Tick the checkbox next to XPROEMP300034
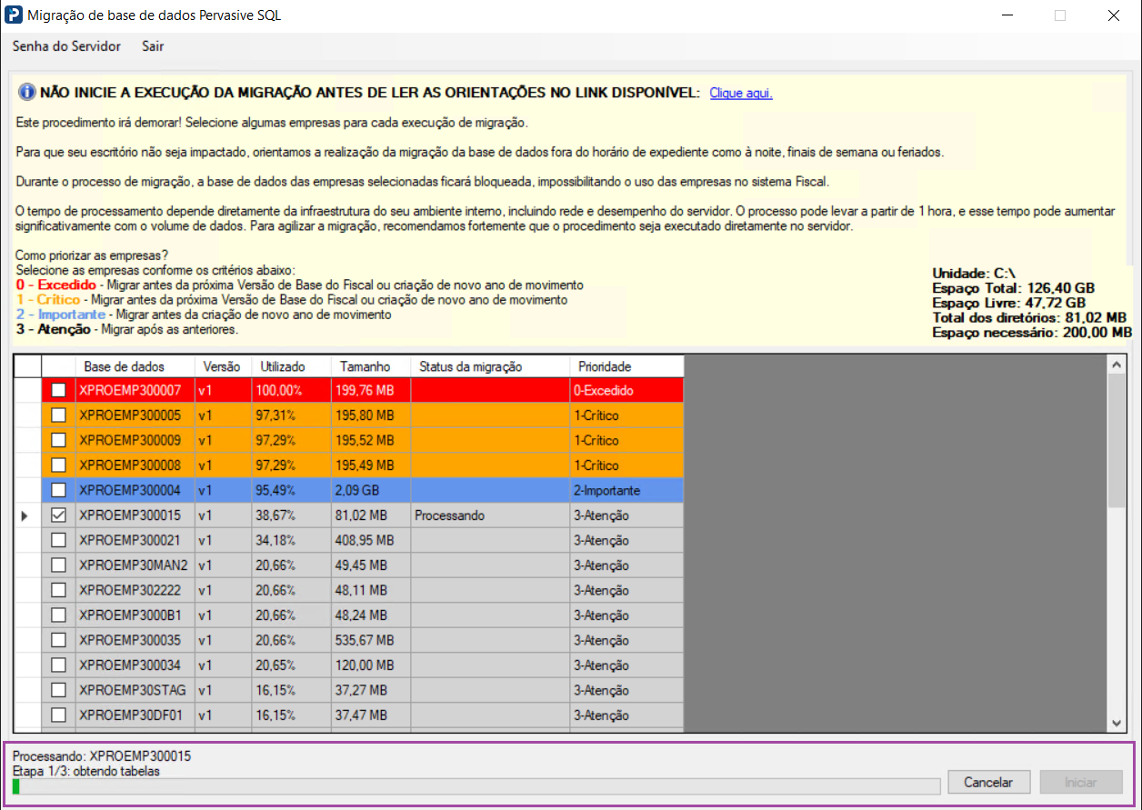1142x810 pixels. (x=58, y=665)
